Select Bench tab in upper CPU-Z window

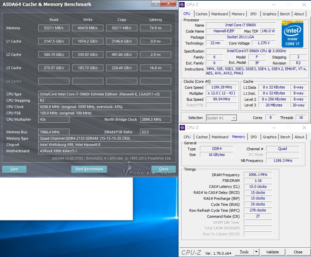pos(285,14)
